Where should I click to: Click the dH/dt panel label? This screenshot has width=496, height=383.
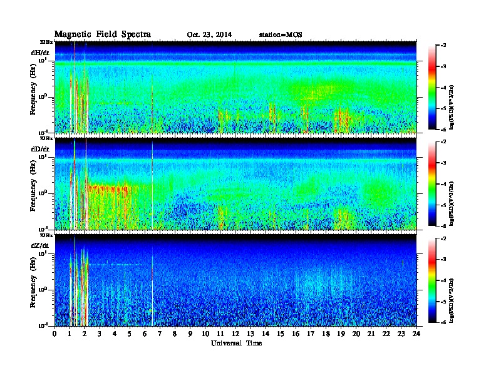pos(40,53)
